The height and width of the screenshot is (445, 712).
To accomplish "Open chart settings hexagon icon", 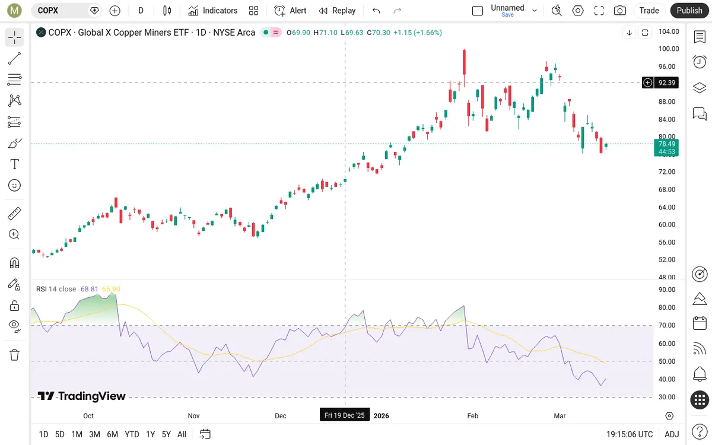I will pyautogui.click(x=578, y=10).
